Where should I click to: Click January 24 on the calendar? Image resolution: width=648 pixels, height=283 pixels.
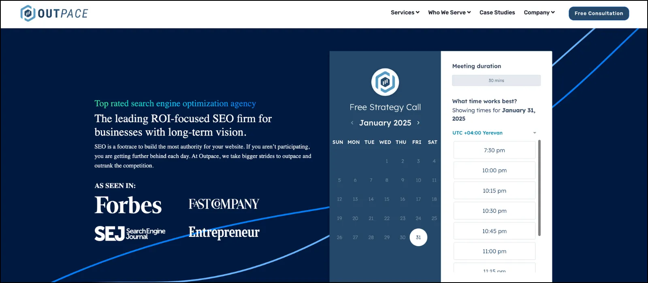[x=418, y=218]
